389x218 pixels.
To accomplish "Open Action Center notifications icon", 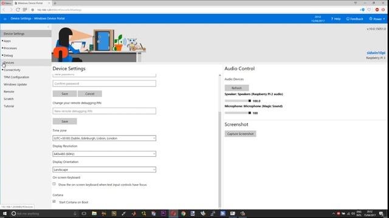I will click(381, 214).
